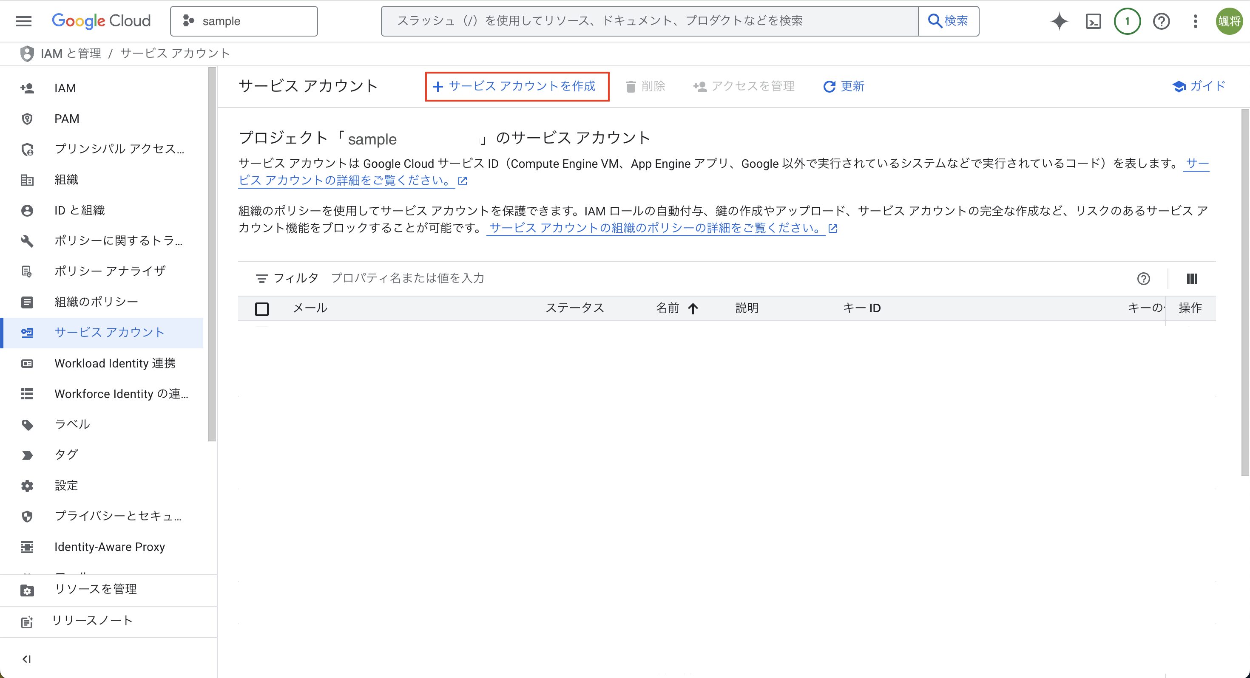Click アクセスを管理 button
The width and height of the screenshot is (1250, 678).
pyautogui.click(x=744, y=86)
